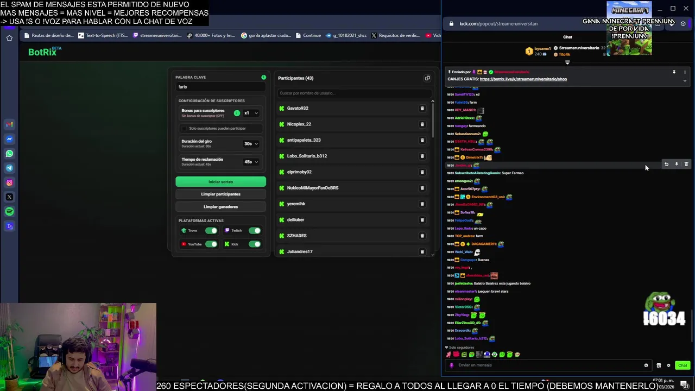Screen dimensions: 695x391
Task: Open the Spotify sidebar shortcut
Action: (9, 212)
